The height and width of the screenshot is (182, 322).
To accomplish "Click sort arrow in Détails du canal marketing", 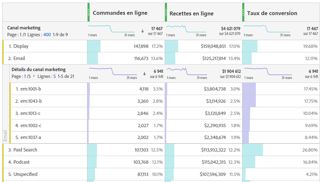I will click(x=144, y=74).
